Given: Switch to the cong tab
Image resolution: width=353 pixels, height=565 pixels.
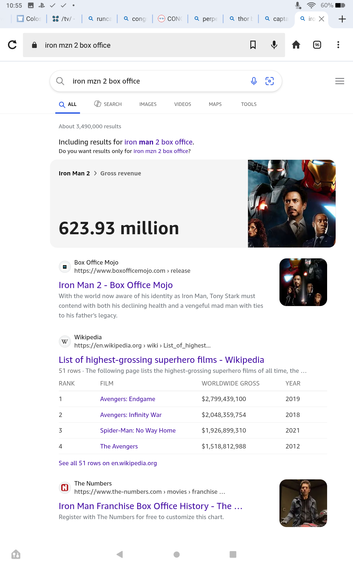Looking at the screenshot, I should [x=135, y=19].
